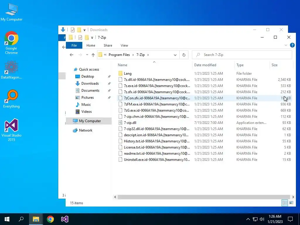This screenshot has height=225, width=300.
Task: Sort by Name column header
Action: [154, 65]
